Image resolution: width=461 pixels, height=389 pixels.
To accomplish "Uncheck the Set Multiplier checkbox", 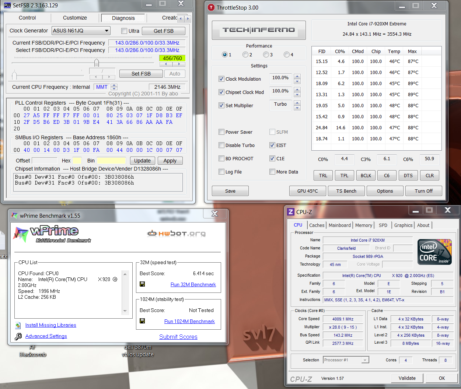I will (x=221, y=105).
